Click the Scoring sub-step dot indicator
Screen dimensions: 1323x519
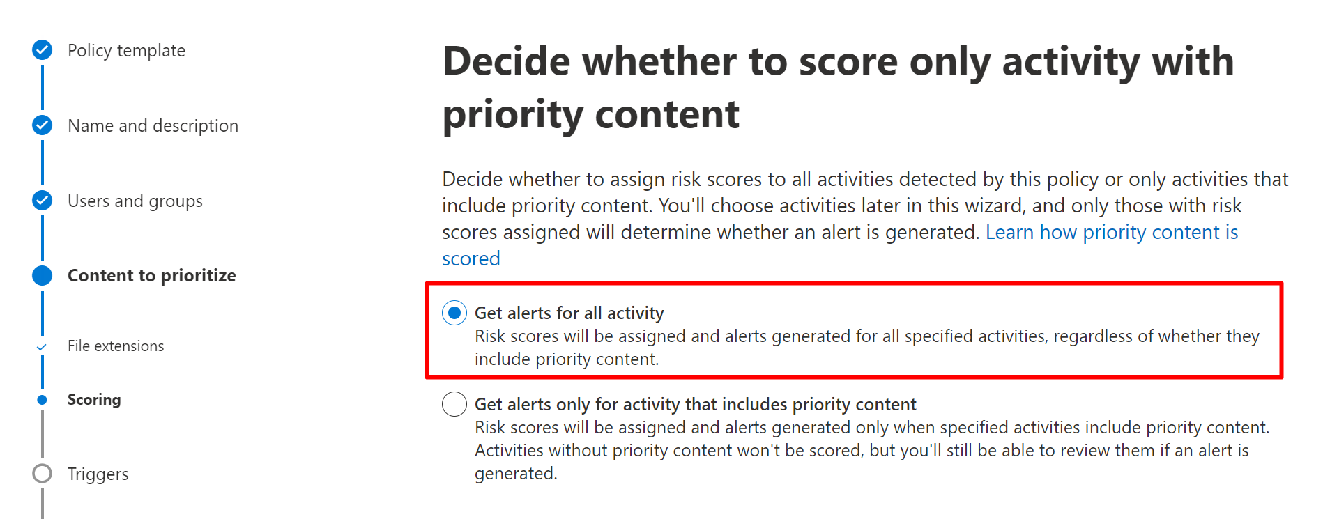[43, 400]
